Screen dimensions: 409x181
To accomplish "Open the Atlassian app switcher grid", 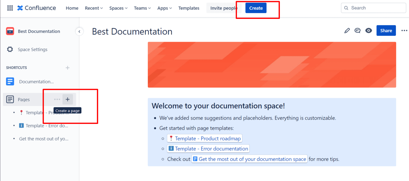I will [10, 8].
